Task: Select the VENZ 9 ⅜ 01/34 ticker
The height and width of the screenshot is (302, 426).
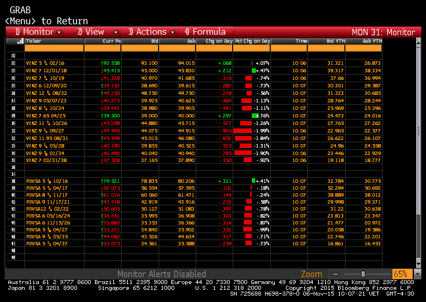Action: 45,153
